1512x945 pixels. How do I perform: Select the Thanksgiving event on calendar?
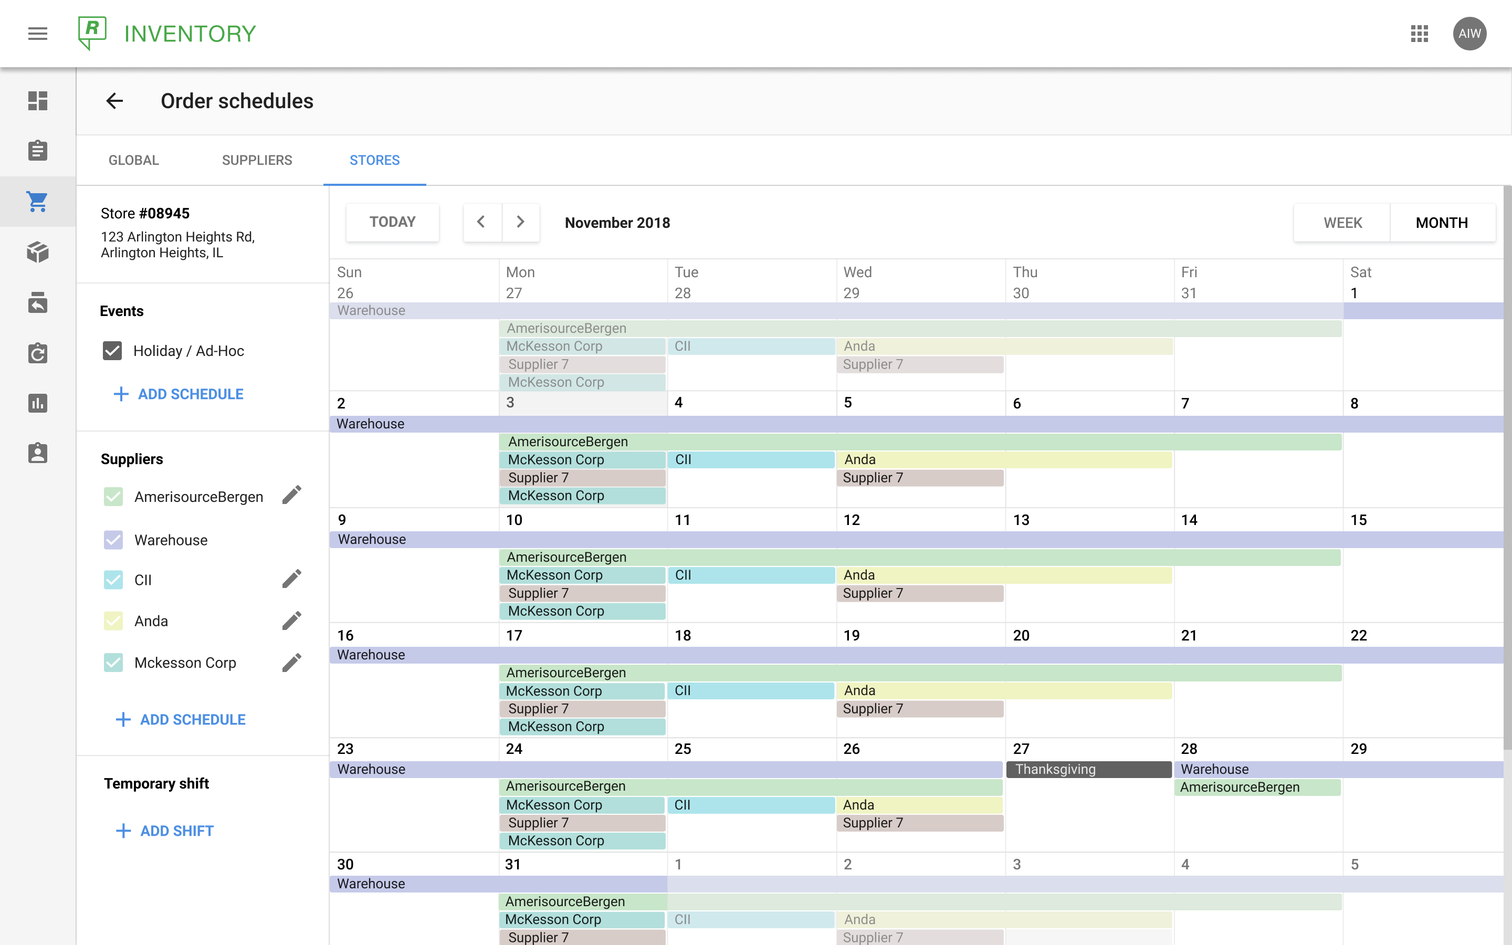[x=1088, y=769]
